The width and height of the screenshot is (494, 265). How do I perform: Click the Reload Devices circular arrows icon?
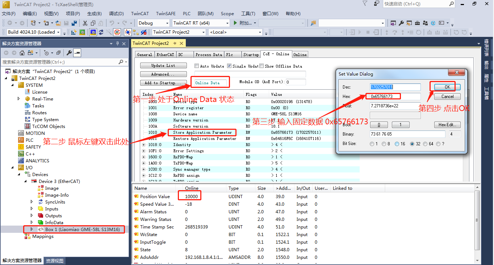[x=101, y=32]
